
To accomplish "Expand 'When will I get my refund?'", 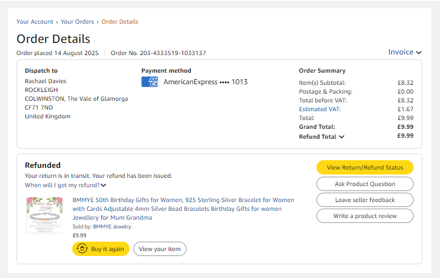I will pyautogui.click(x=66, y=185).
